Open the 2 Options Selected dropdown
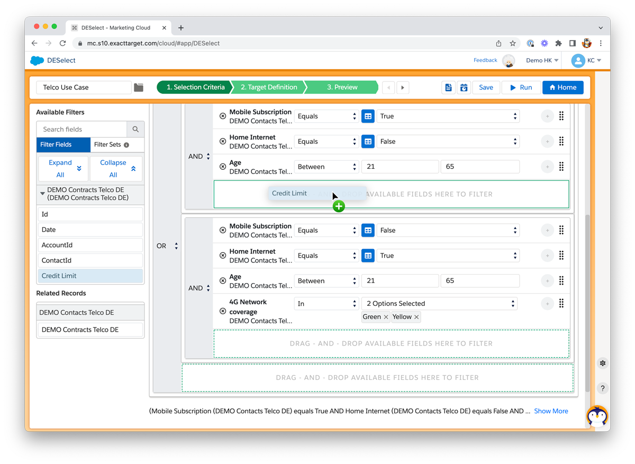This screenshot has height=464, width=635. coord(439,304)
